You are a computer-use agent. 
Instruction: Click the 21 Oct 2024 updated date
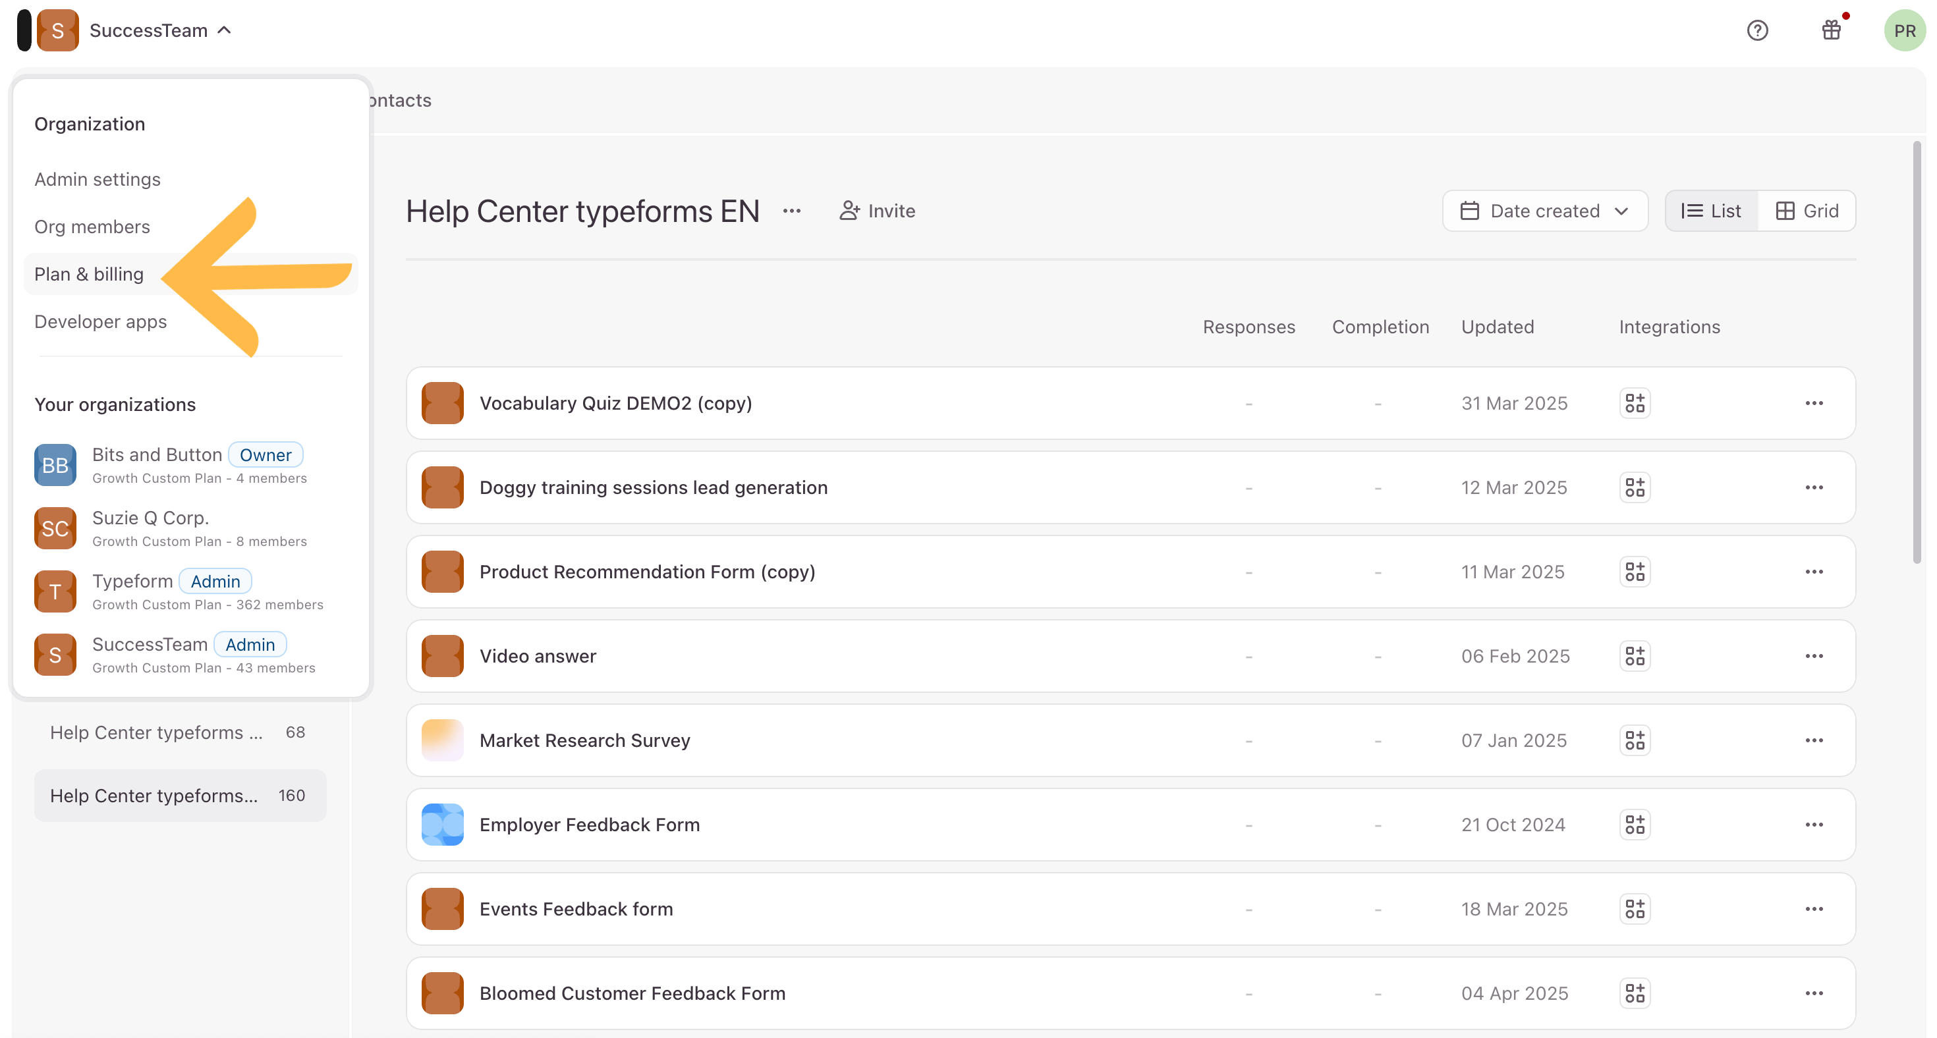click(x=1513, y=825)
